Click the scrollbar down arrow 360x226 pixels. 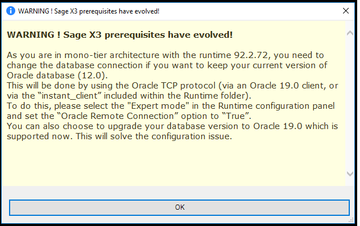(x=349, y=174)
